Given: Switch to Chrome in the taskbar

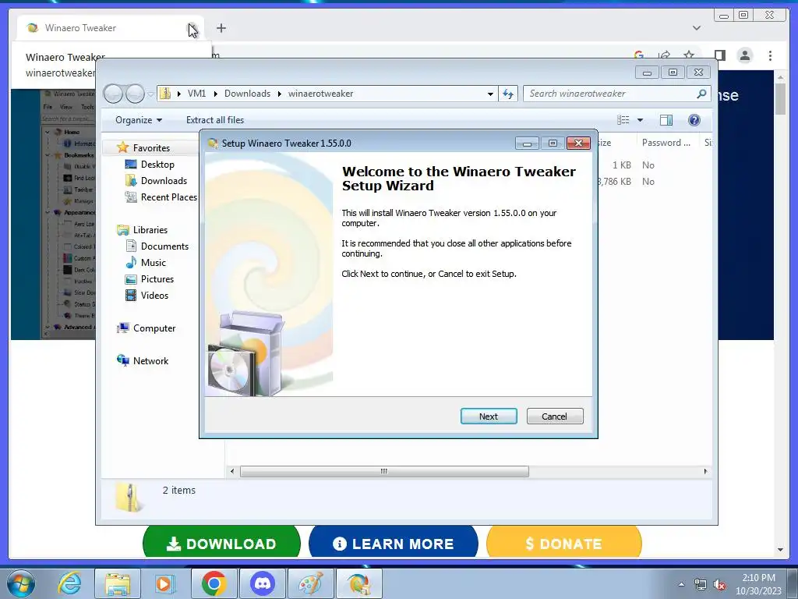Looking at the screenshot, I should pyautogui.click(x=214, y=583).
